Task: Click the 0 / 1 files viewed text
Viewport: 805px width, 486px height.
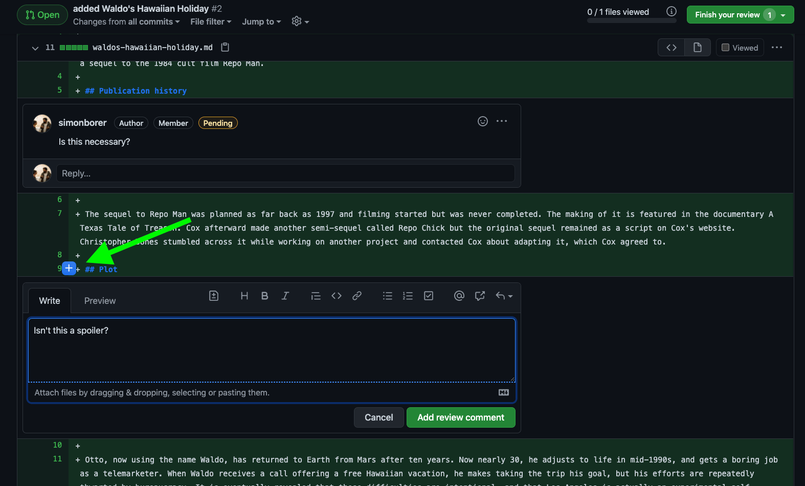Action: pos(618,12)
